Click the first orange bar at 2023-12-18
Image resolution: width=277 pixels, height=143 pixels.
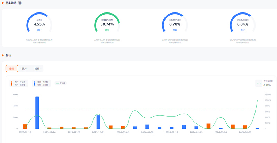(x=25, y=126)
